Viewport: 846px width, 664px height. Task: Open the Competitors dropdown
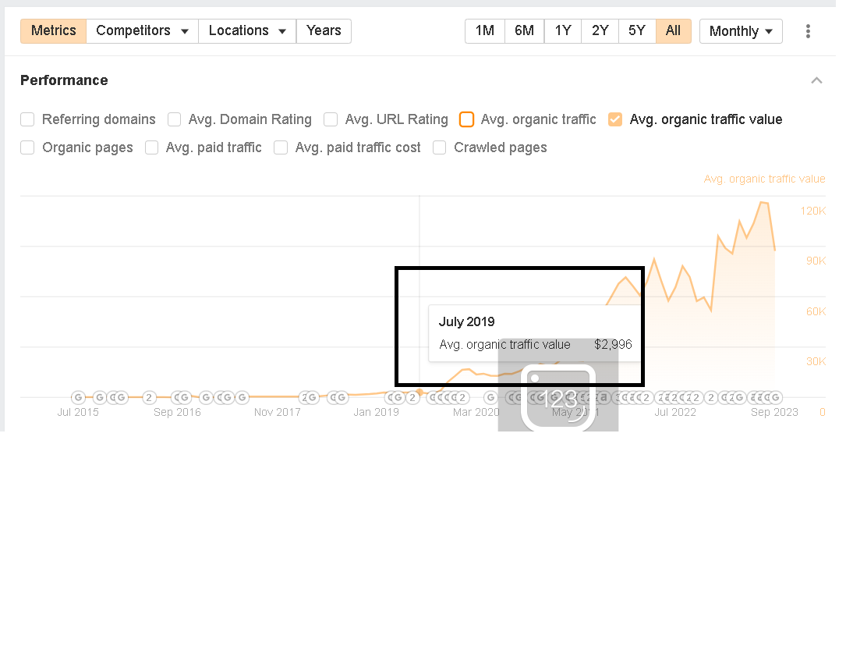pos(142,31)
